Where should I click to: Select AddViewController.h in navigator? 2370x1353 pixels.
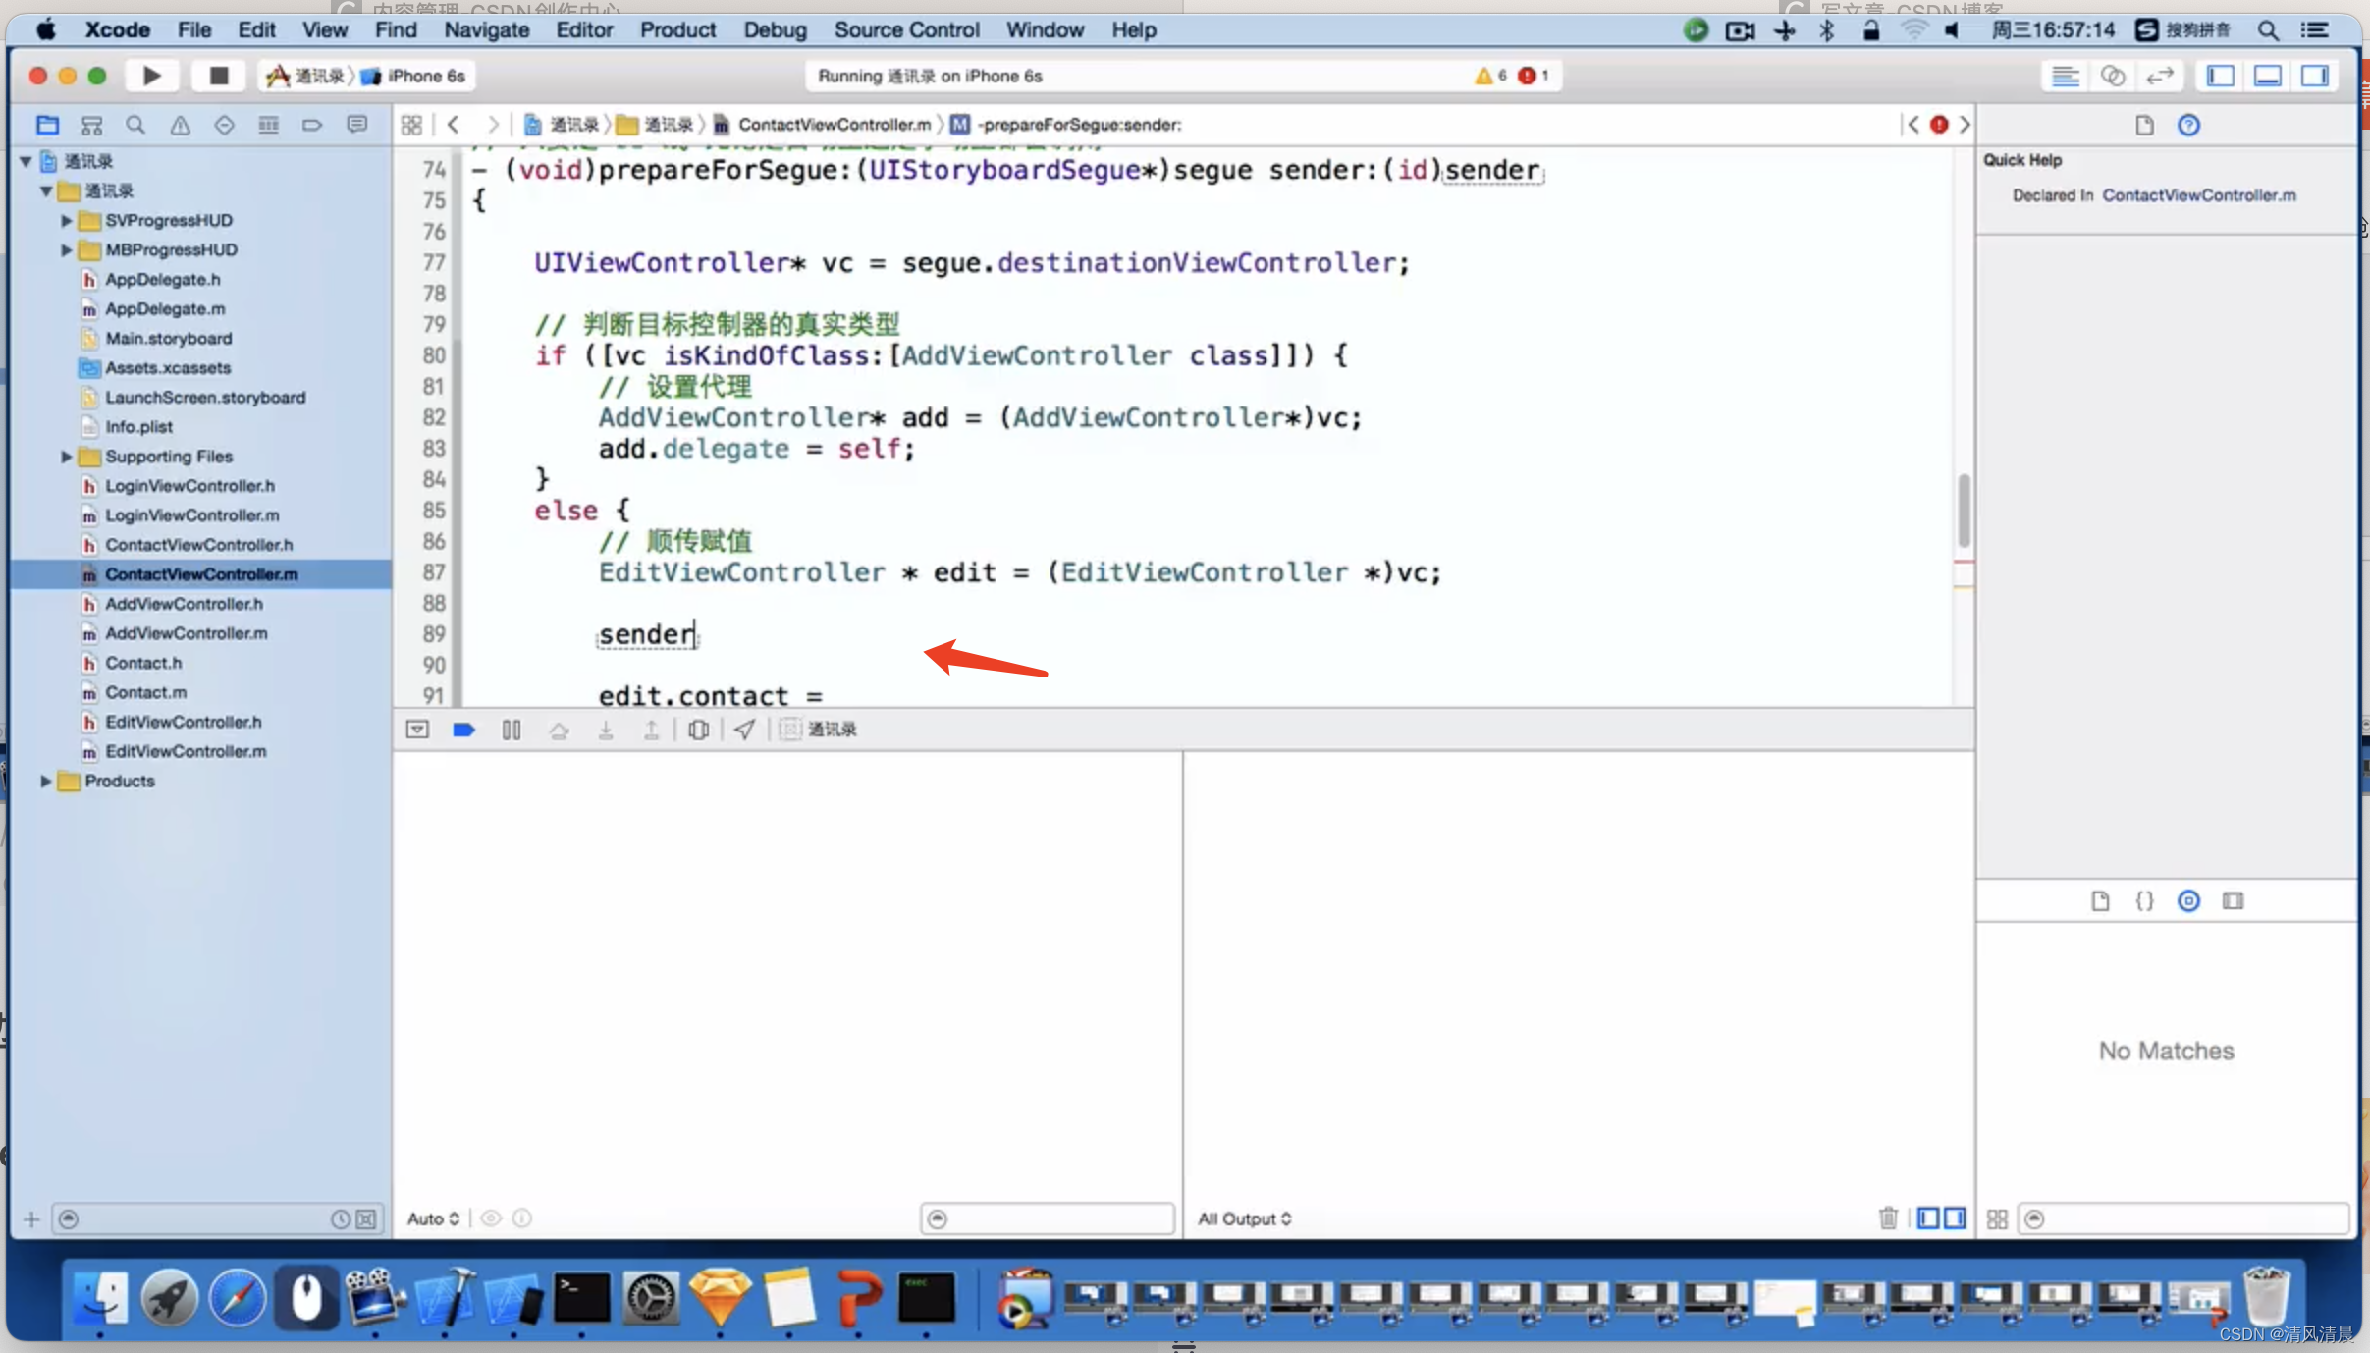(x=184, y=604)
